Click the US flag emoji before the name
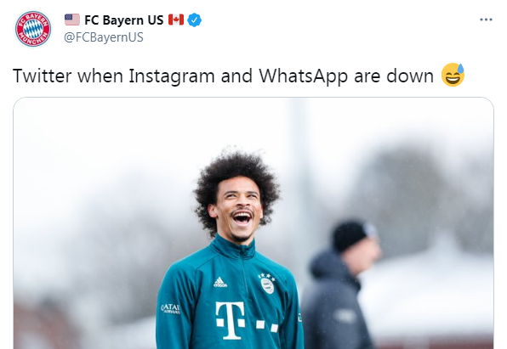507x349 pixels. coord(72,20)
